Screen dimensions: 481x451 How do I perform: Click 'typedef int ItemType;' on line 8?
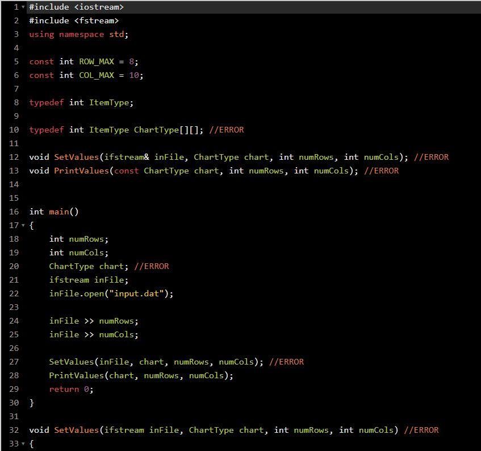pyautogui.click(x=81, y=102)
